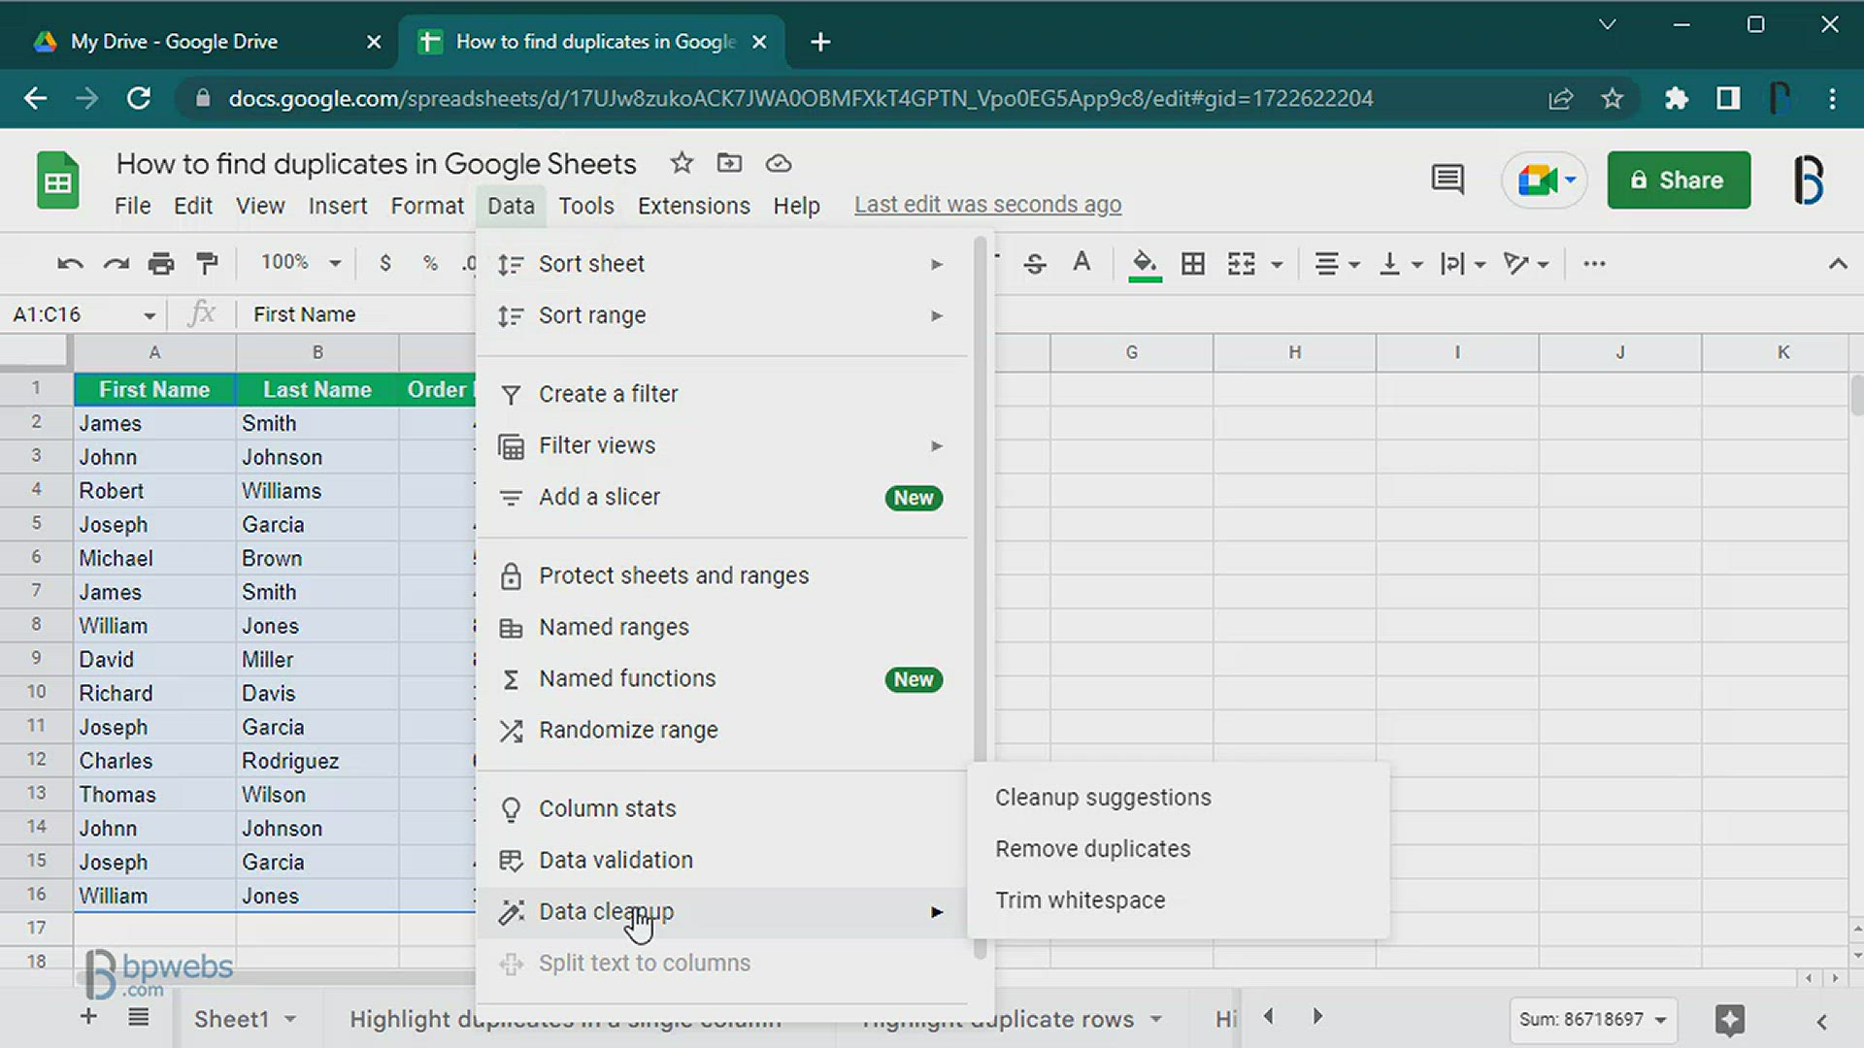The image size is (1864, 1048).
Task: Open merge cells type dropdown arrow
Action: tap(1277, 264)
